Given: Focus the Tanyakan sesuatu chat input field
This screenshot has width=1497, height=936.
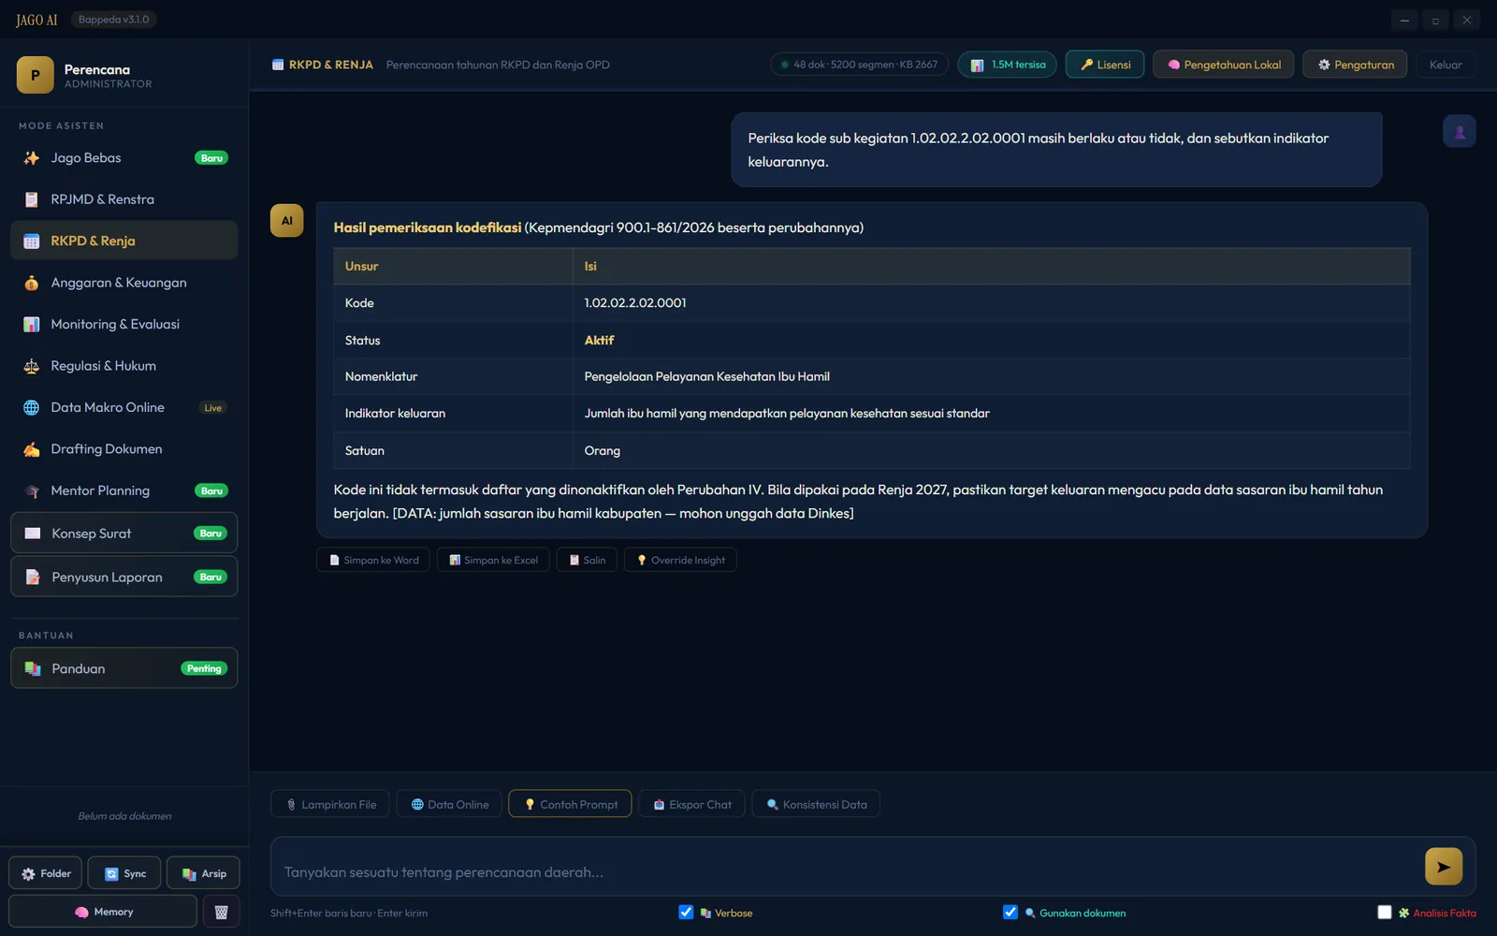Looking at the screenshot, I should point(847,871).
